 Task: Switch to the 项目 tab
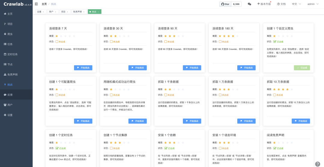(65, 12)
